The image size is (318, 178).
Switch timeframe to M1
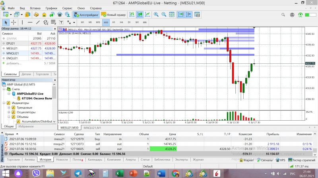tap(82, 23)
